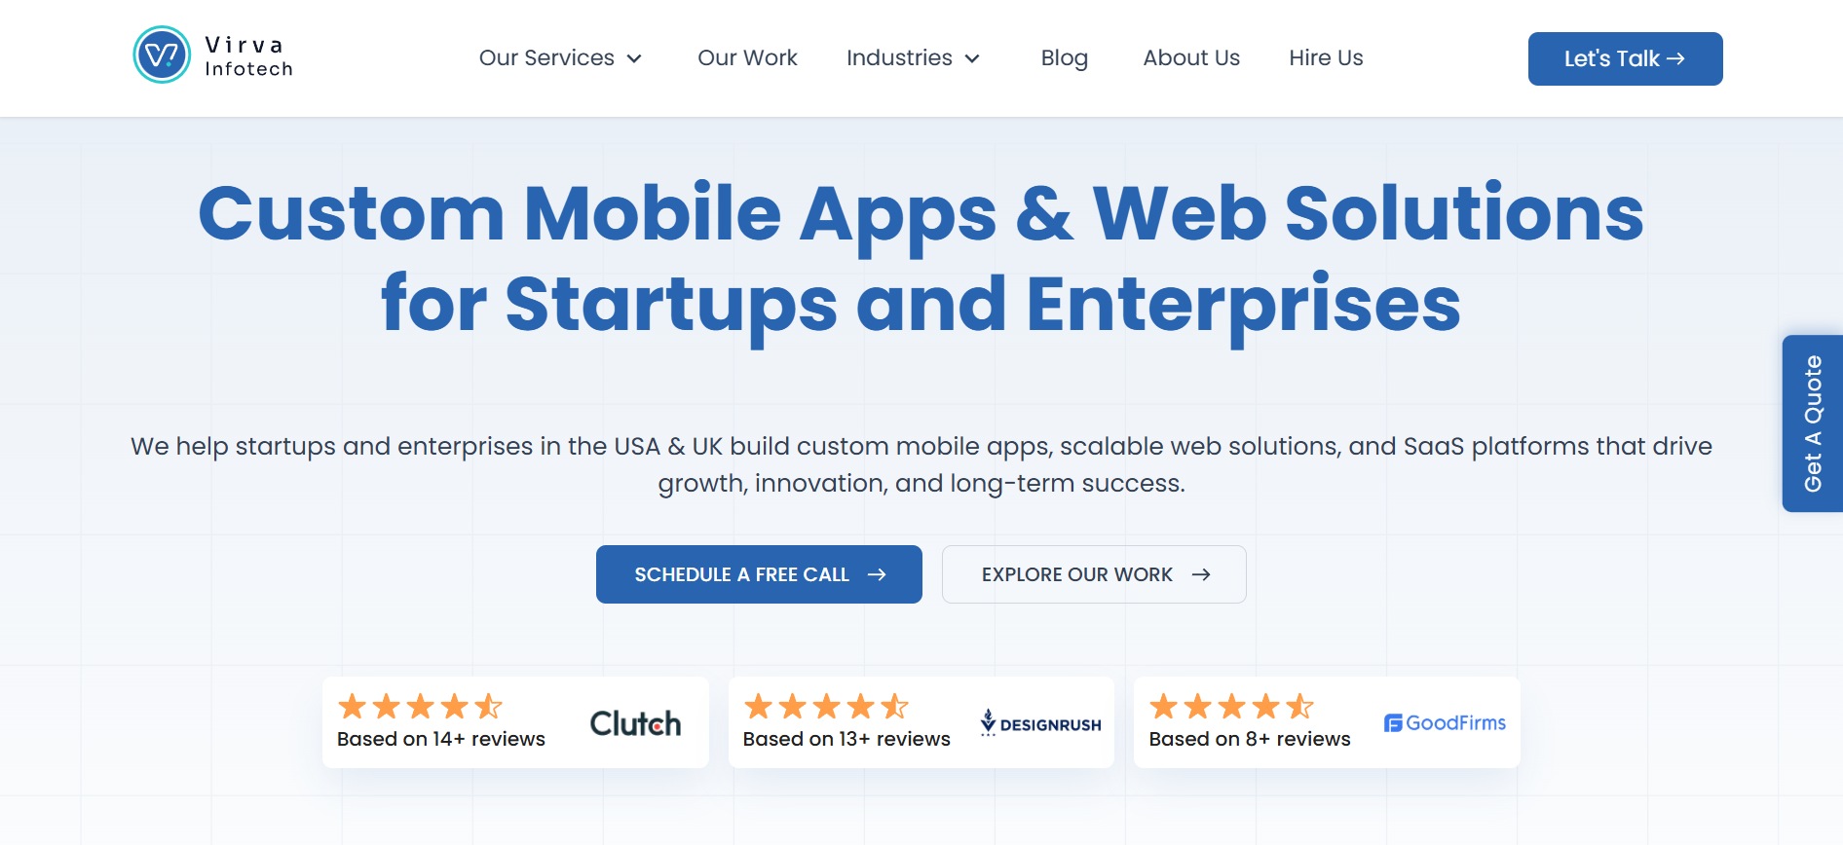1843x845 pixels.
Task: Click the fourth star in DesignRush rating
Action: (859, 706)
